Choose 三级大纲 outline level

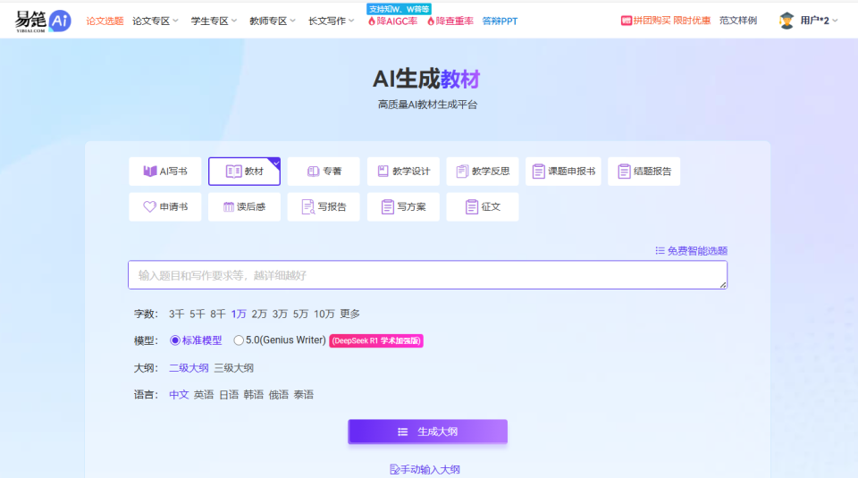(x=233, y=368)
